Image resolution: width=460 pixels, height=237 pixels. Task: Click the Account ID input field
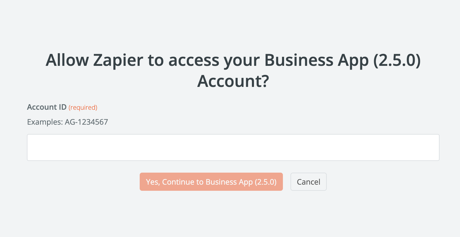tap(233, 147)
